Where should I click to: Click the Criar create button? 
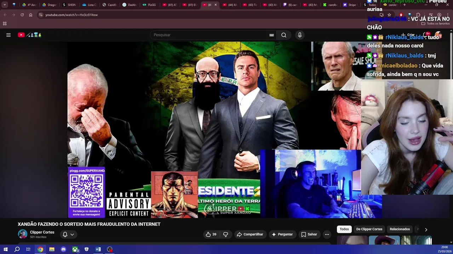tap(408, 35)
